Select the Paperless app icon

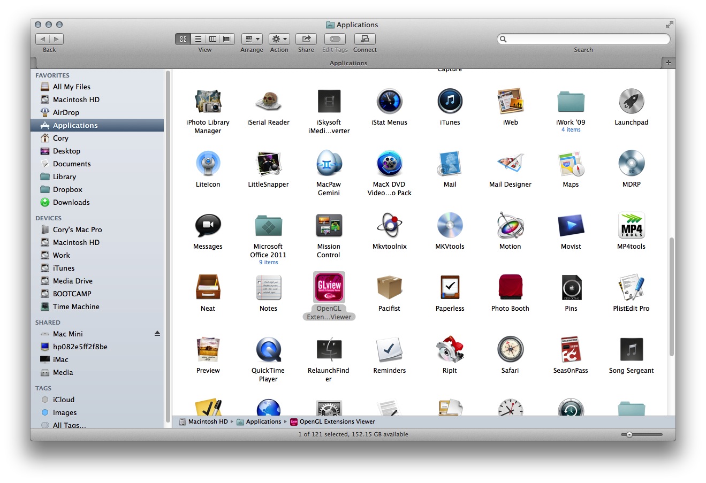click(450, 287)
